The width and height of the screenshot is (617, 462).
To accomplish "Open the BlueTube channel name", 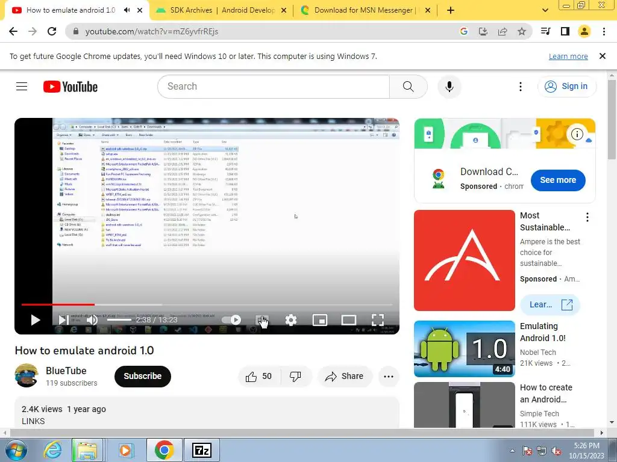I will (x=66, y=371).
